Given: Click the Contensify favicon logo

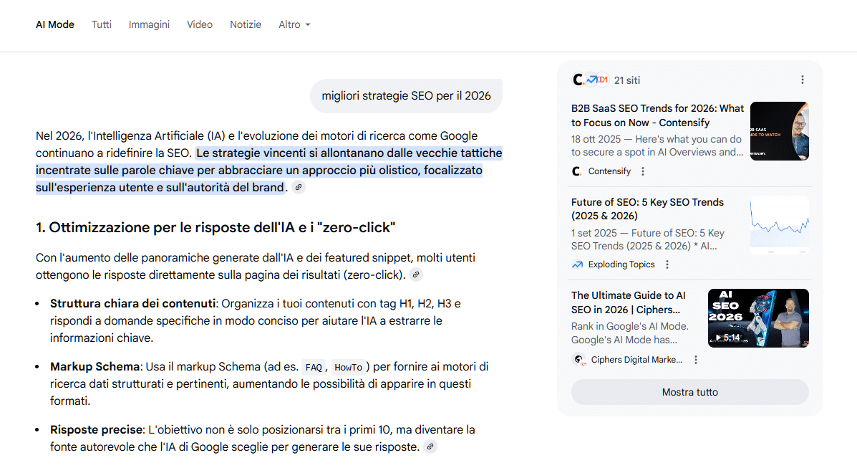Looking at the screenshot, I should click(x=577, y=171).
